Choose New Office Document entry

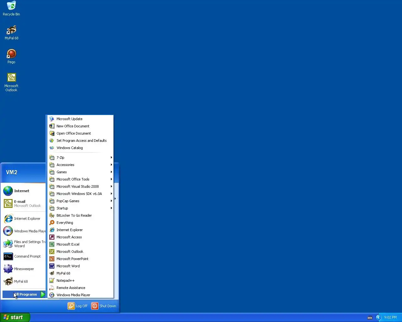(80, 126)
